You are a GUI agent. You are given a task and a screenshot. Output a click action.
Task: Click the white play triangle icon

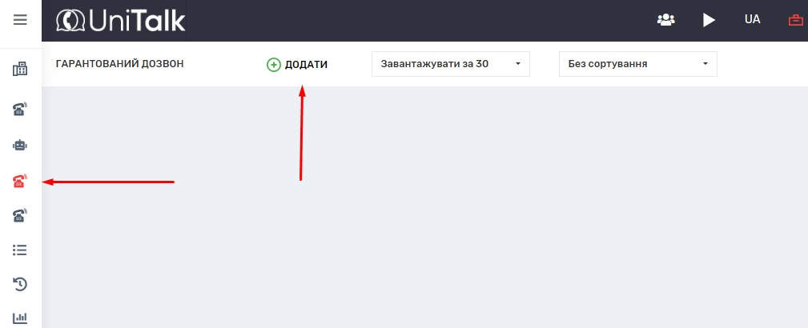tap(709, 20)
